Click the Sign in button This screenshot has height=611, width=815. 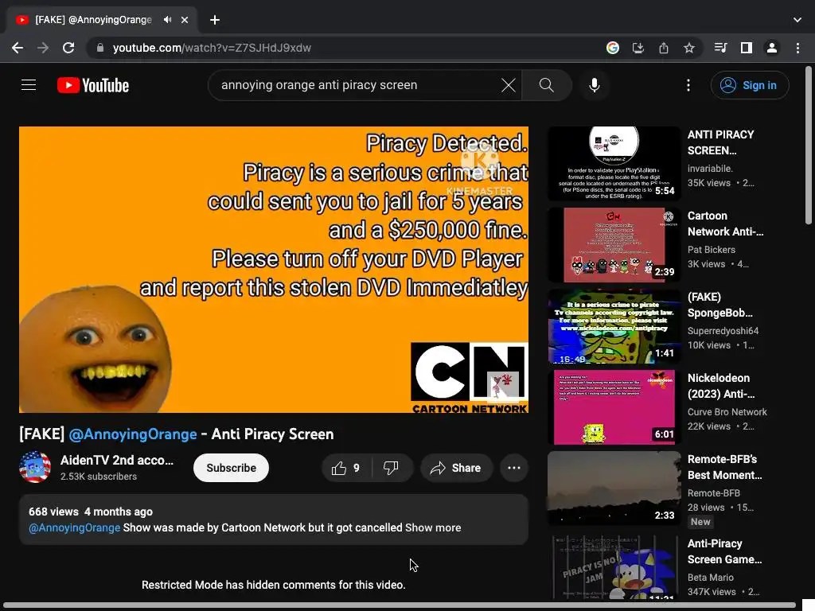point(750,85)
